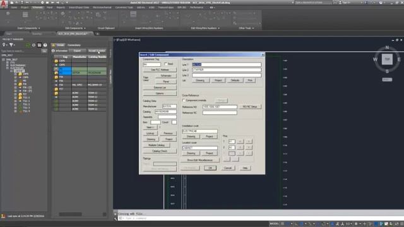Click the Reference NC input field
Viewport: 404px width, 227px height.
click(x=220, y=112)
